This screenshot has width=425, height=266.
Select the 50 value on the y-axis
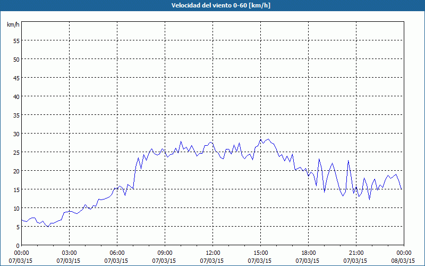click(x=16, y=59)
